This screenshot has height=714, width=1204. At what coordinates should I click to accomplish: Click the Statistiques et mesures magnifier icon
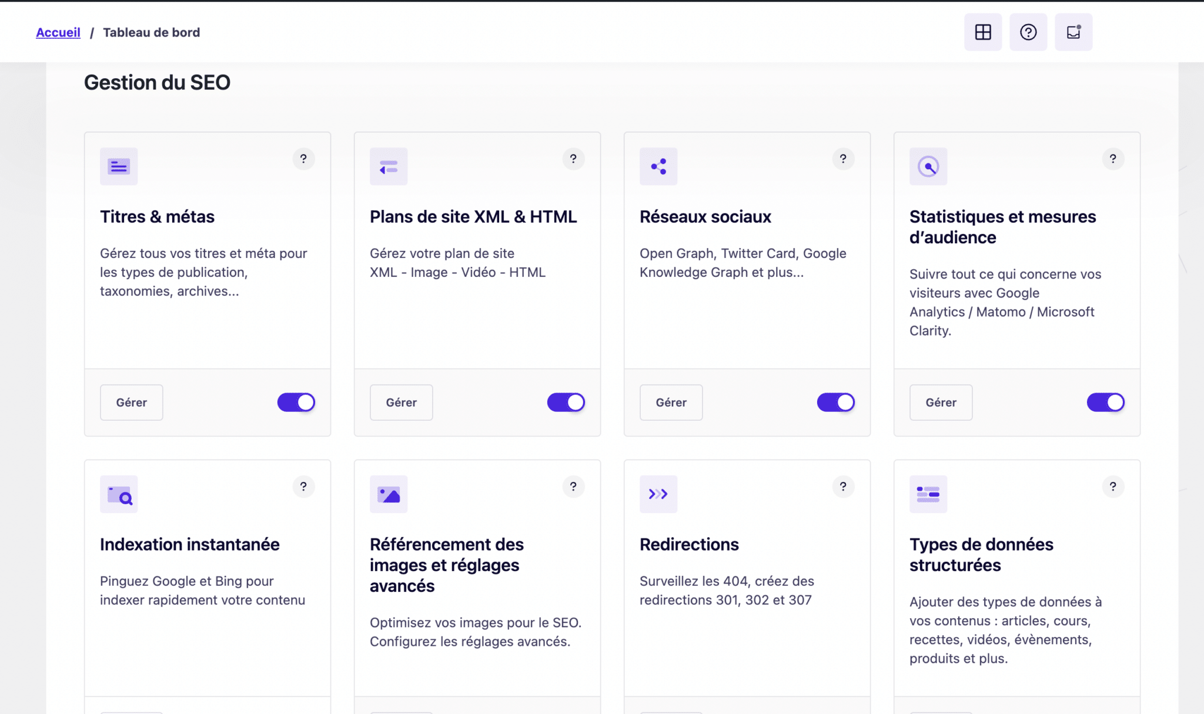coord(928,166)
